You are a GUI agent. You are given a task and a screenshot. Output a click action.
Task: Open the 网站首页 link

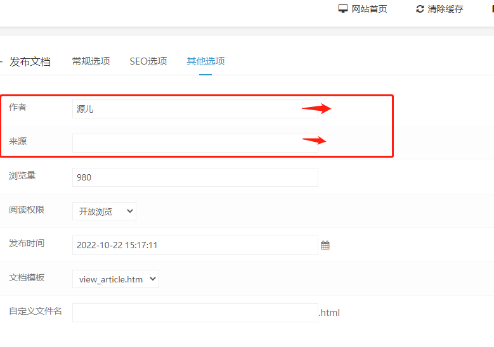click(369, 9)
